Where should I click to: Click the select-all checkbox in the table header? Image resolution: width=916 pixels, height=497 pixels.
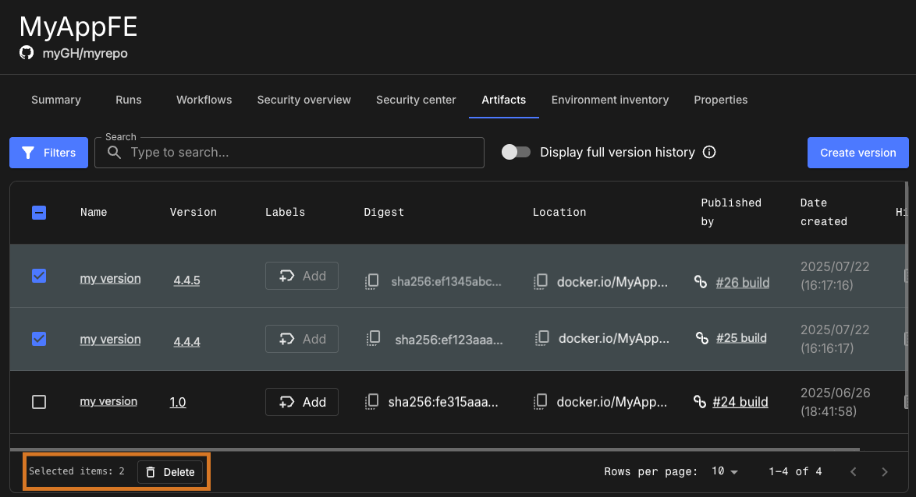(39, 212)
